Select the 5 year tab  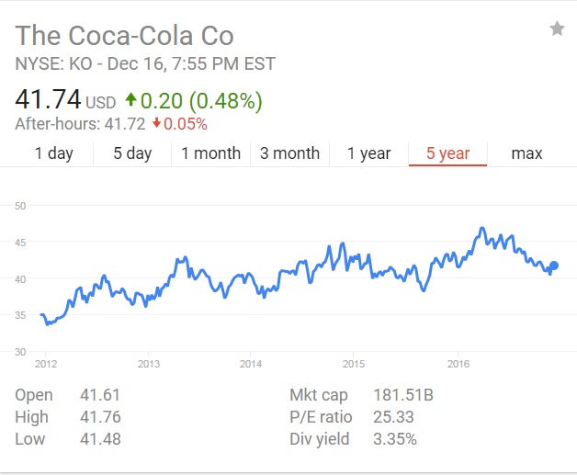(447, 153)
